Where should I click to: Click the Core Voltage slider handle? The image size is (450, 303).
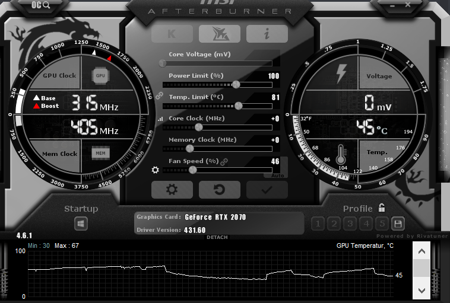coord(163,63)
